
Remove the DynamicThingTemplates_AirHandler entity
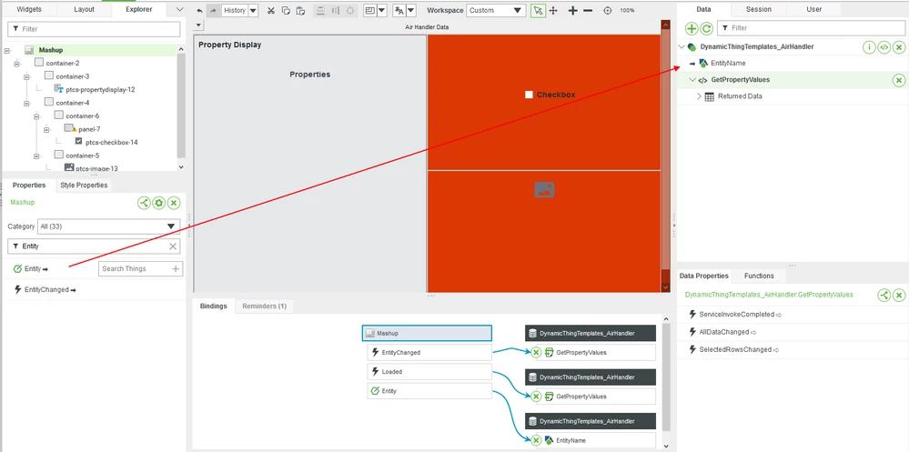click(x=899, y=47)
